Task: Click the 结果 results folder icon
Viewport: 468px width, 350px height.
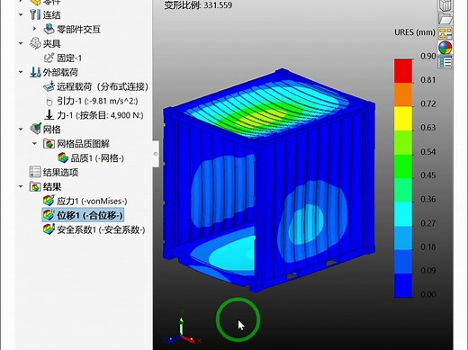Action: (35, 186)
